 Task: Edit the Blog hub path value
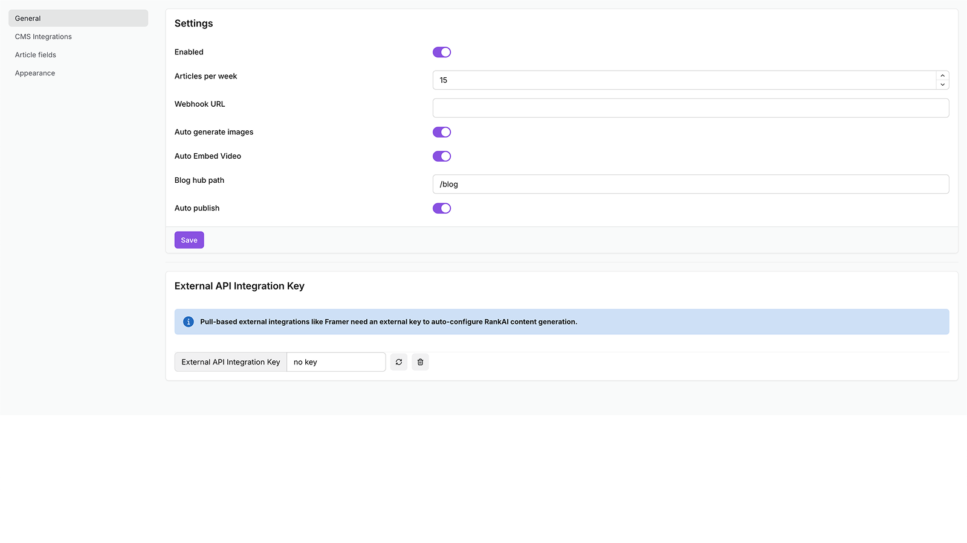(x=690, y=184)
